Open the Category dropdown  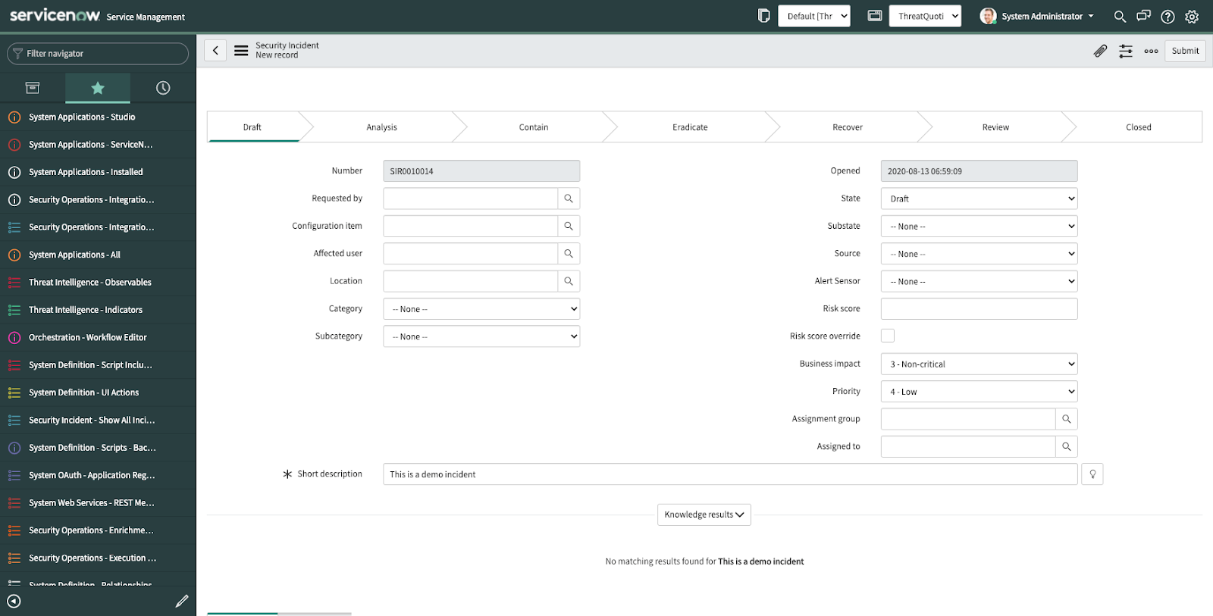[481, 309]
